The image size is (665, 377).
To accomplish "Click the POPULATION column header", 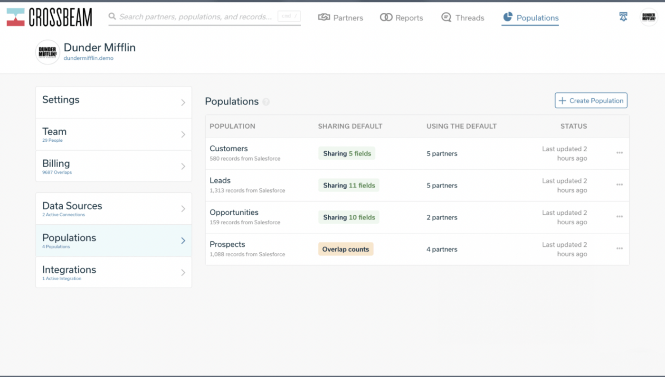I will pyautogui.click(x=232, y=126).
